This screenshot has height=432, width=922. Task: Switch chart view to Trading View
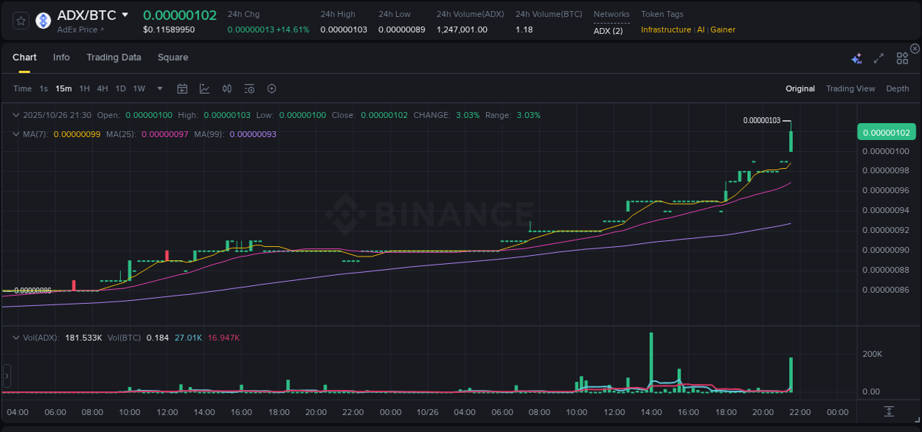tap(850, 88)
